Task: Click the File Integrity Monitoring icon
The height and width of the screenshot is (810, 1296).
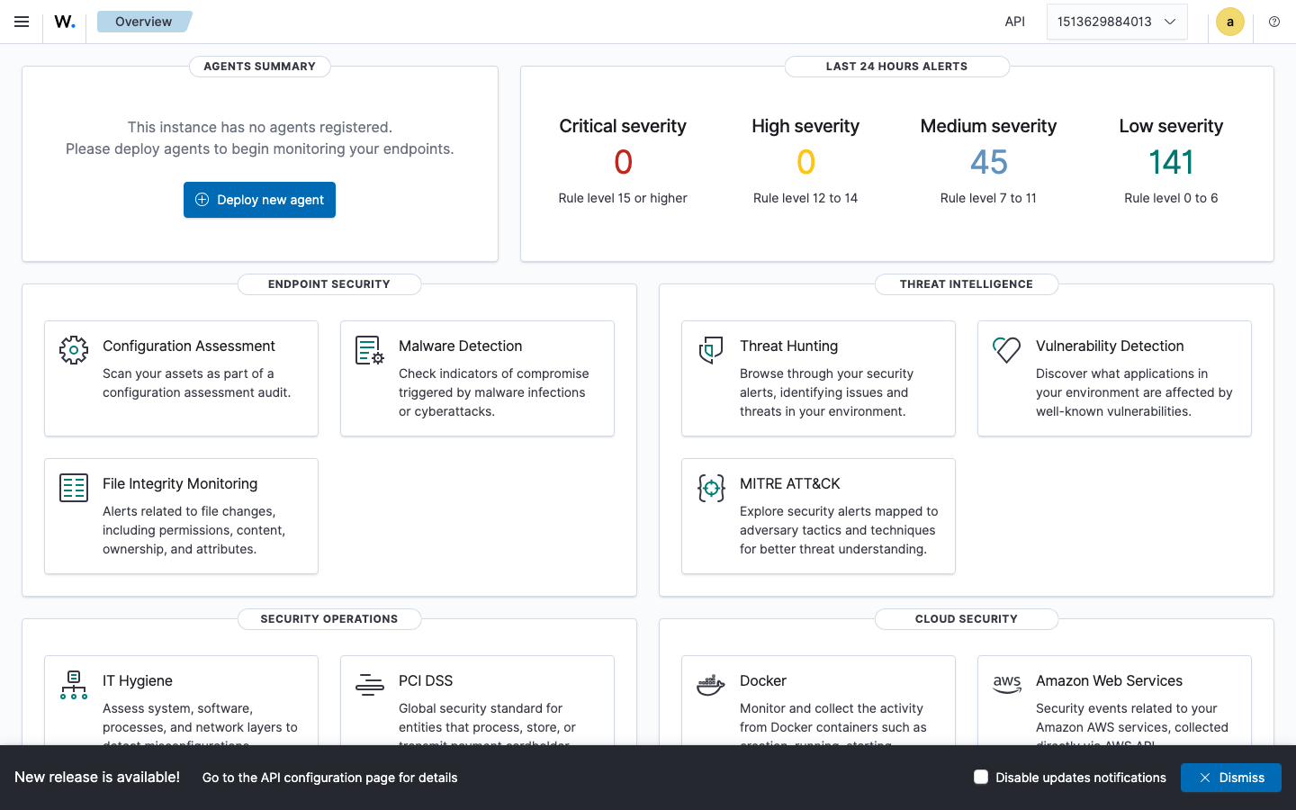Action: tap(74, 488)
